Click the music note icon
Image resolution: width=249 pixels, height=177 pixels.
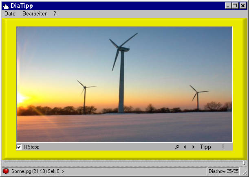coord(177,147)
